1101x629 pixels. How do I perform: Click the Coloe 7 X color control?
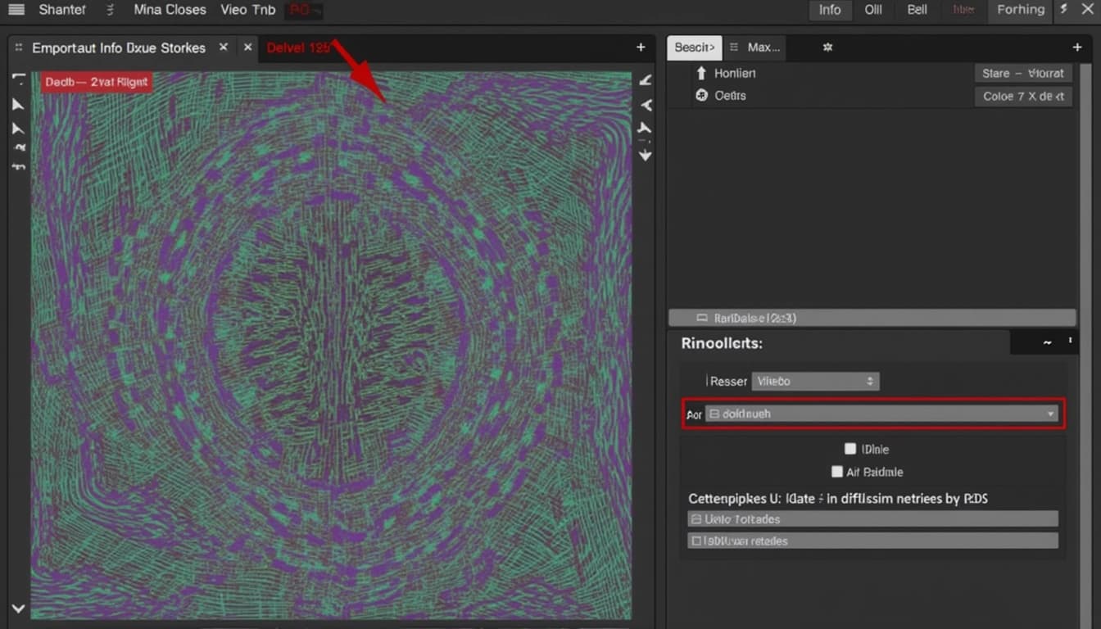[1023, 96]
